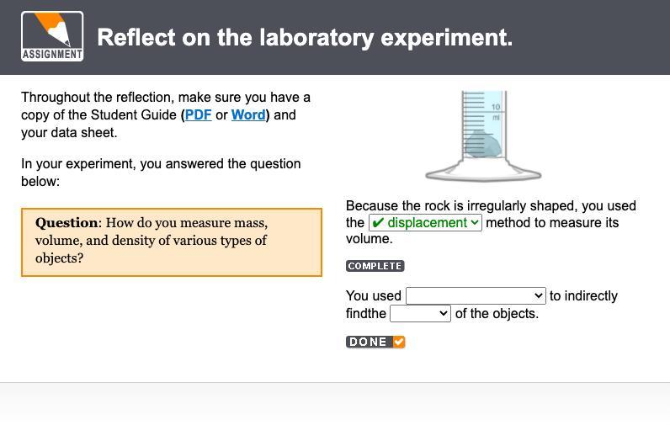Click the "In your experiment" sentence

point(161,173)
